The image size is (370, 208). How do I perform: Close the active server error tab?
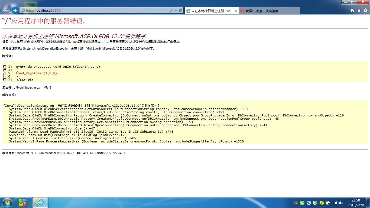(236, 11)
